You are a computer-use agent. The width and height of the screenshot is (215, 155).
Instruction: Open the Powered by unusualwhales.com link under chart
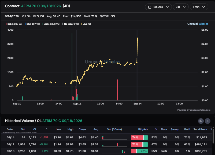194,110
